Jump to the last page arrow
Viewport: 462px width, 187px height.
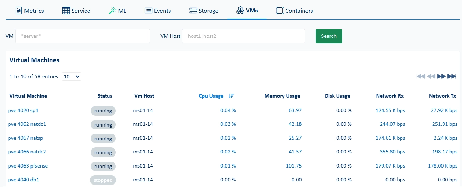452,76
